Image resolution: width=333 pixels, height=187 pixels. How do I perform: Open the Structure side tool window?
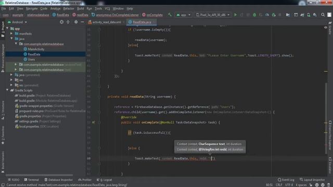(x=3, y=111)
